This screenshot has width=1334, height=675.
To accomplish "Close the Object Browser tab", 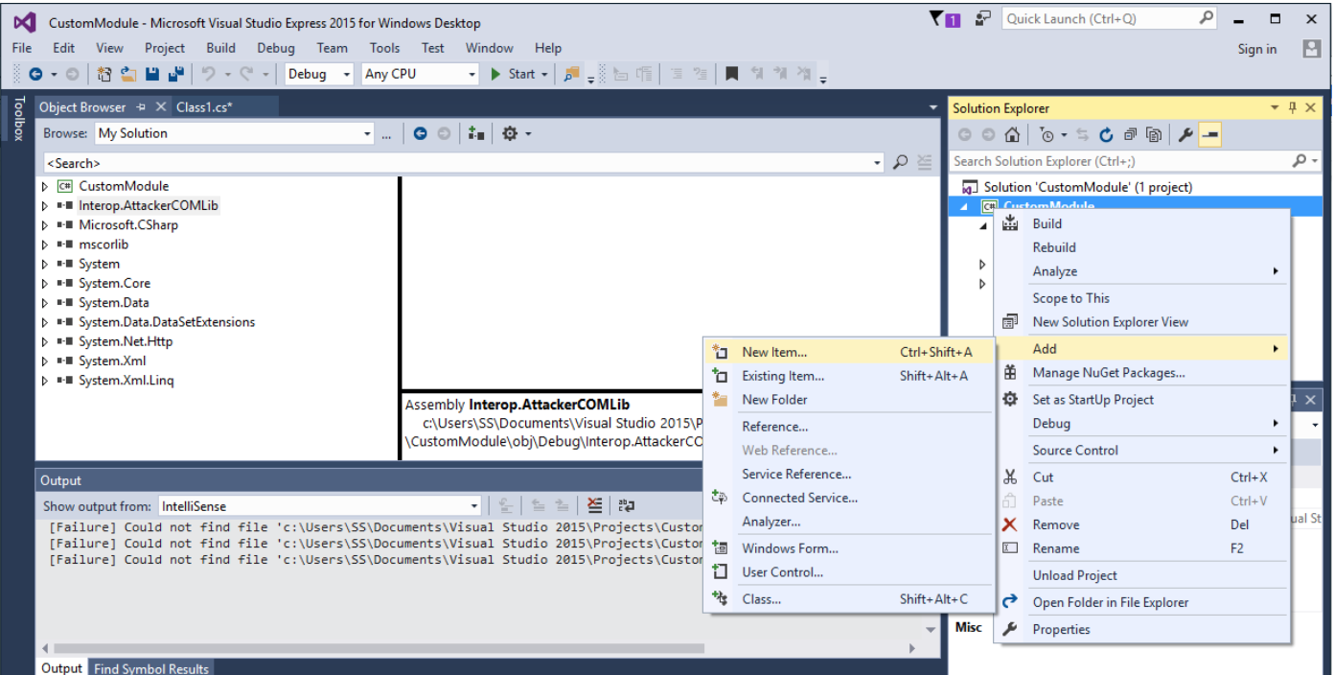I will pos(160,107).
